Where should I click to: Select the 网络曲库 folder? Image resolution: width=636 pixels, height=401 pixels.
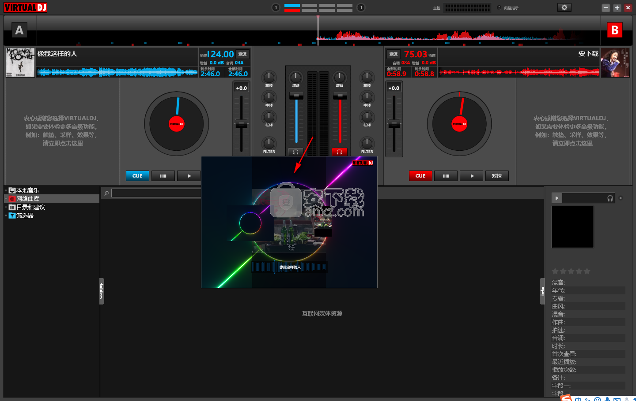pos(28,199)
